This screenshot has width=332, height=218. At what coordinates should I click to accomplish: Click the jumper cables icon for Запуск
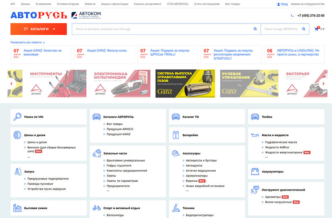tap(18, 172)
